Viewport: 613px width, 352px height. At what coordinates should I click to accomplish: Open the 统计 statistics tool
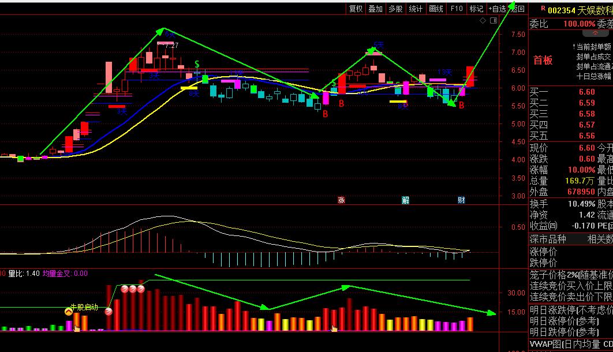coord(415,9)
